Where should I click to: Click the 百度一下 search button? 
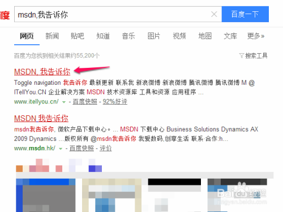[245, 14]
